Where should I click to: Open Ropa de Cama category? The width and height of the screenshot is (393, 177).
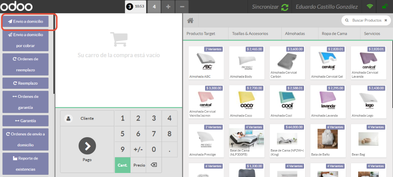tap(339, 34)
